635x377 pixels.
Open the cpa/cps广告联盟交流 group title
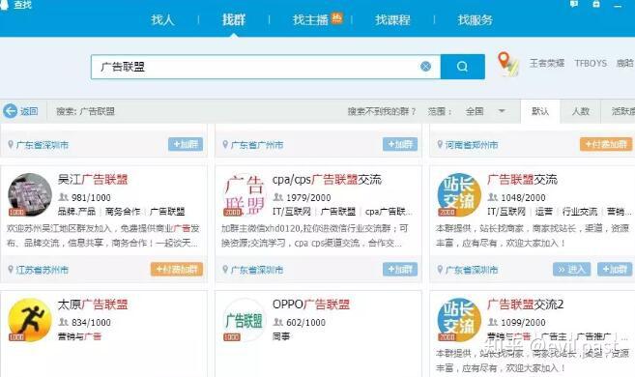[x=327, y=180]
